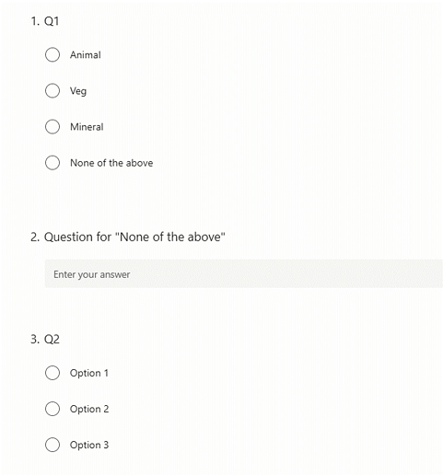
Task: Choose Option 2 radio circle
Action: pyautogui.click(x=52, y=409)
